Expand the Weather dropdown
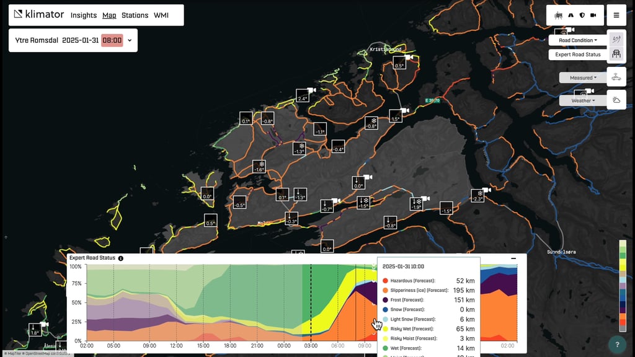Image resolution: width=635 pixels, height=357 pixels. [x=582, y=99]
